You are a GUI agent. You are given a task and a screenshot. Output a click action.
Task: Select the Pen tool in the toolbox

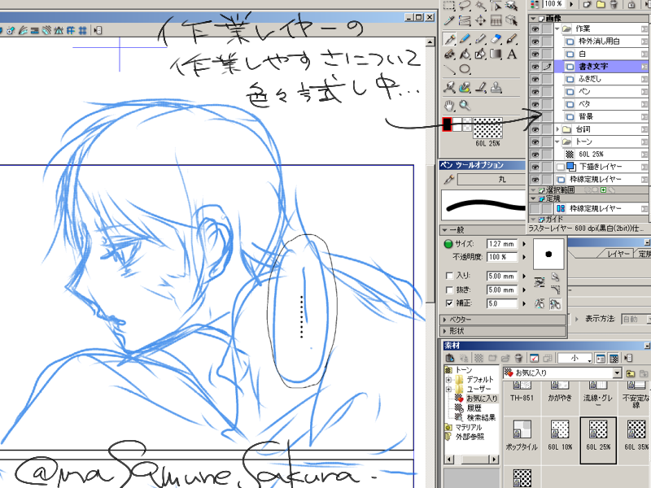449,38
